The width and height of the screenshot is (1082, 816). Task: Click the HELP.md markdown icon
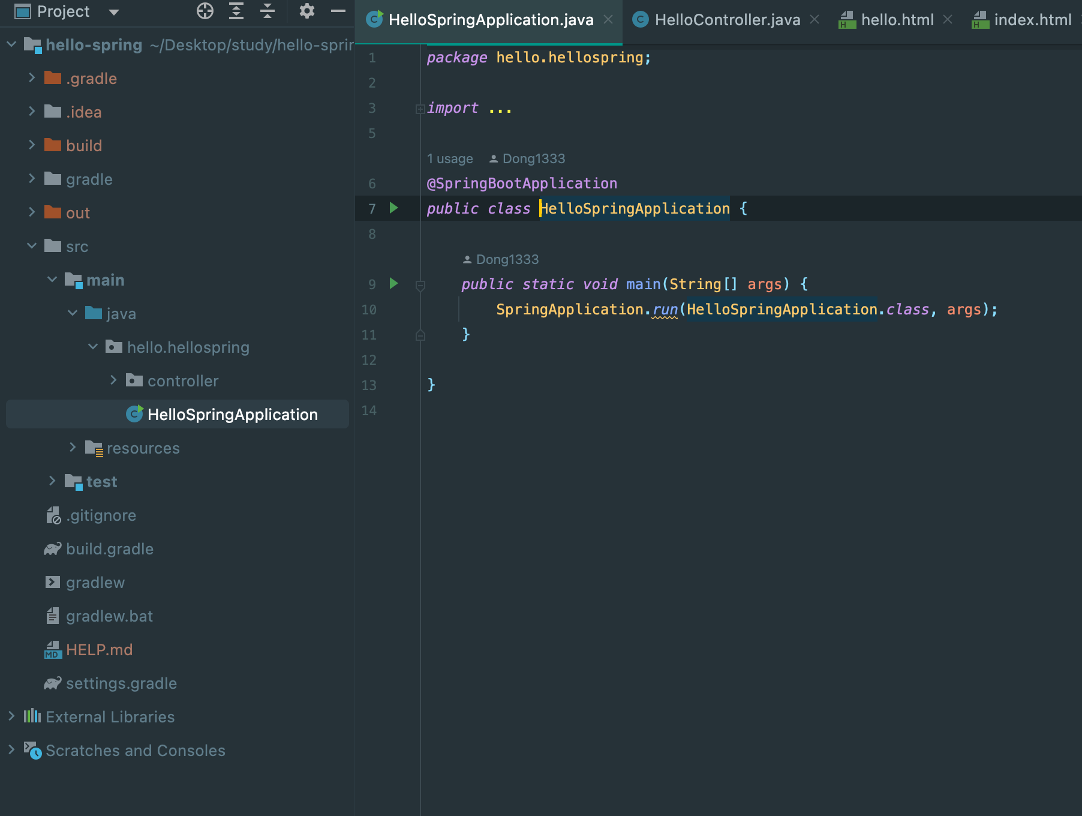53,650
